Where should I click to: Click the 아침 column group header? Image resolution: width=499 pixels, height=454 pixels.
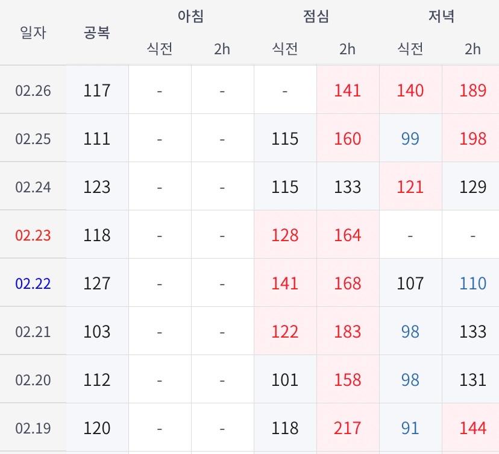tap(190, 16)
